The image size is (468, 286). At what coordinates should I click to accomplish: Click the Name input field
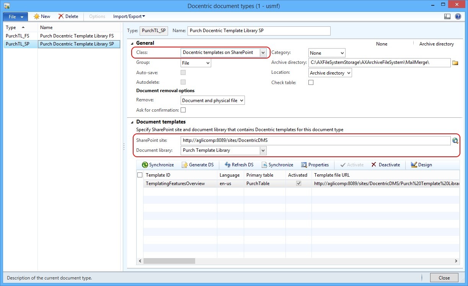point(259,31)
